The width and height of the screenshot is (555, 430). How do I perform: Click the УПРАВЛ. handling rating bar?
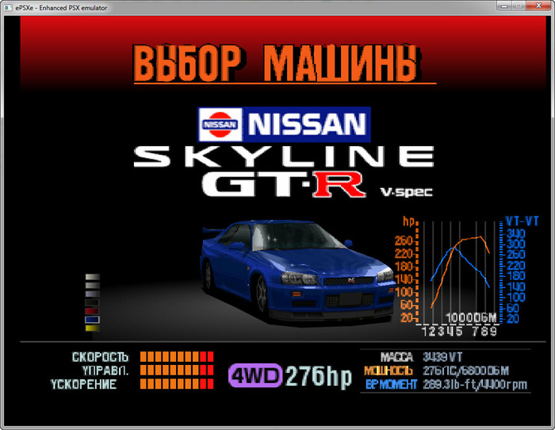tap(177, 370)
